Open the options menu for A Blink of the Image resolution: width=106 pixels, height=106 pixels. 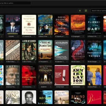pos(51,36)
